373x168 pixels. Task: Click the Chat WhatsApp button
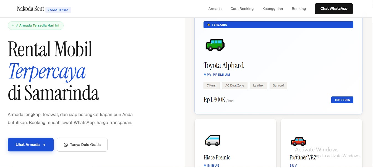pos(334,9)
